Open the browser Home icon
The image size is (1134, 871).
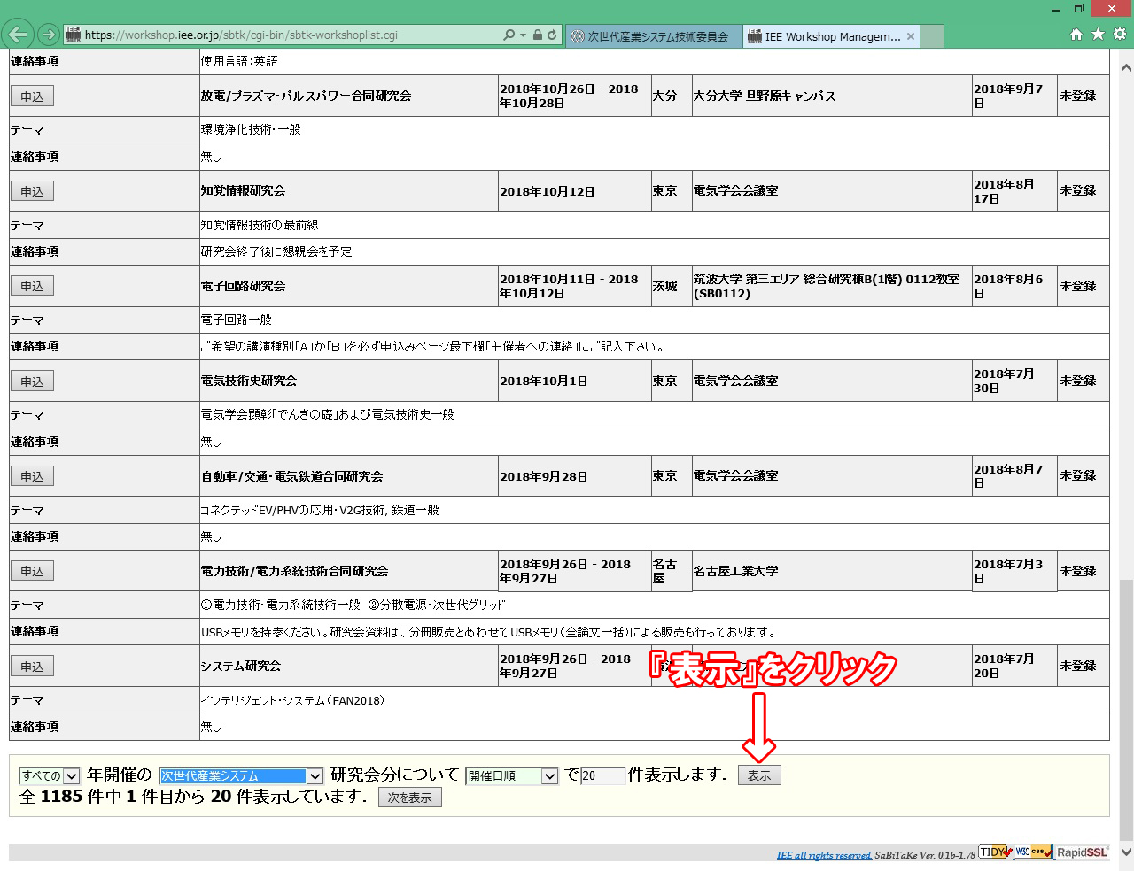(x=1076, y=35)
